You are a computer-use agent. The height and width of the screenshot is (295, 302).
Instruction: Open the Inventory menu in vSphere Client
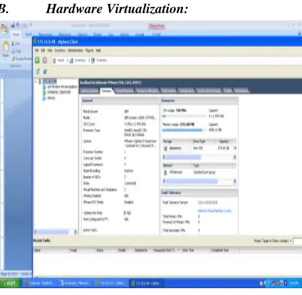(60, 50)
